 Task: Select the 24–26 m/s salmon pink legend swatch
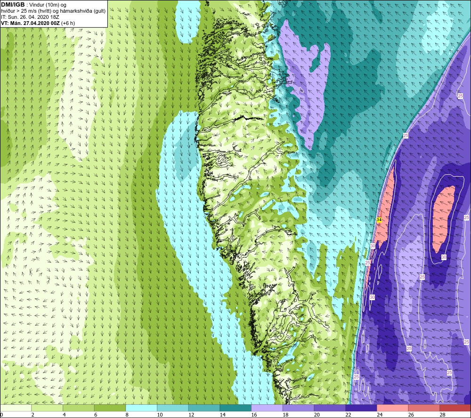[x=392, y=408]
